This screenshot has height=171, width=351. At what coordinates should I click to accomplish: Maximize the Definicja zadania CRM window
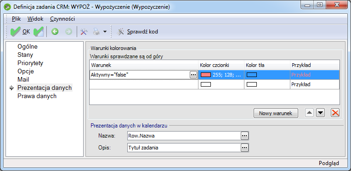(x=319, y=5)
